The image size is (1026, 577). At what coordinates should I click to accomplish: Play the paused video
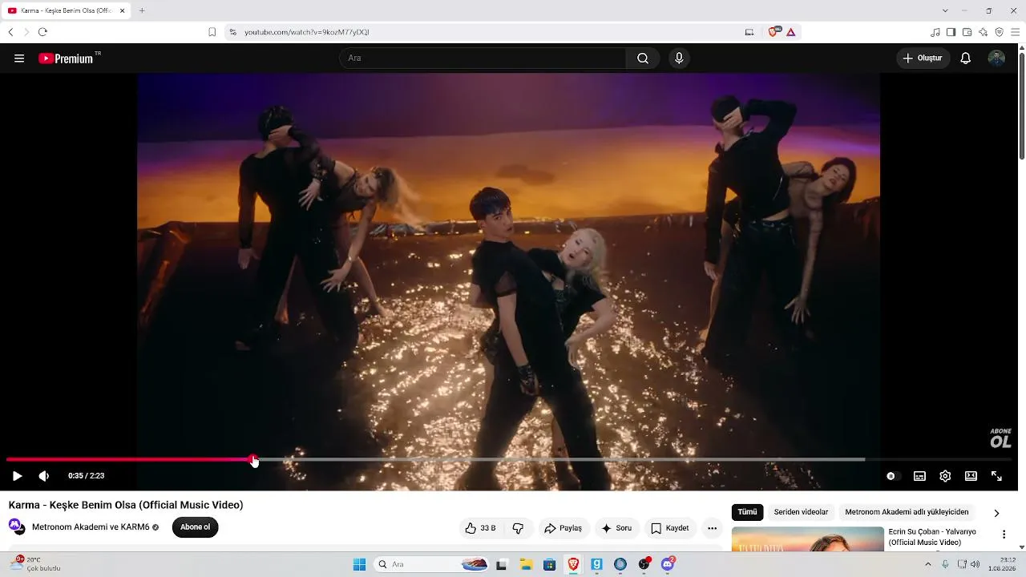[17, 476]
